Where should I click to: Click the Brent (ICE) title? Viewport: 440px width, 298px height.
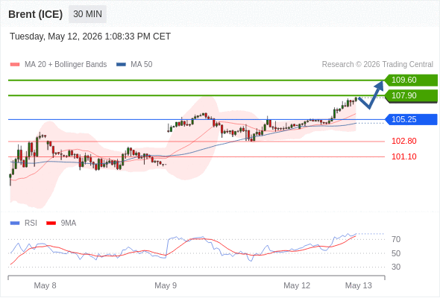pyautogui.click(x=35, y=14)
